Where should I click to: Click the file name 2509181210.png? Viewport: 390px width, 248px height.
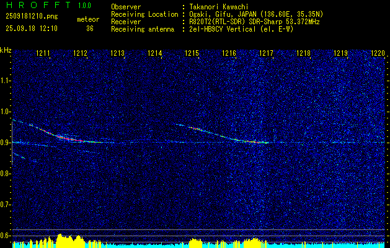click(32, 17)
